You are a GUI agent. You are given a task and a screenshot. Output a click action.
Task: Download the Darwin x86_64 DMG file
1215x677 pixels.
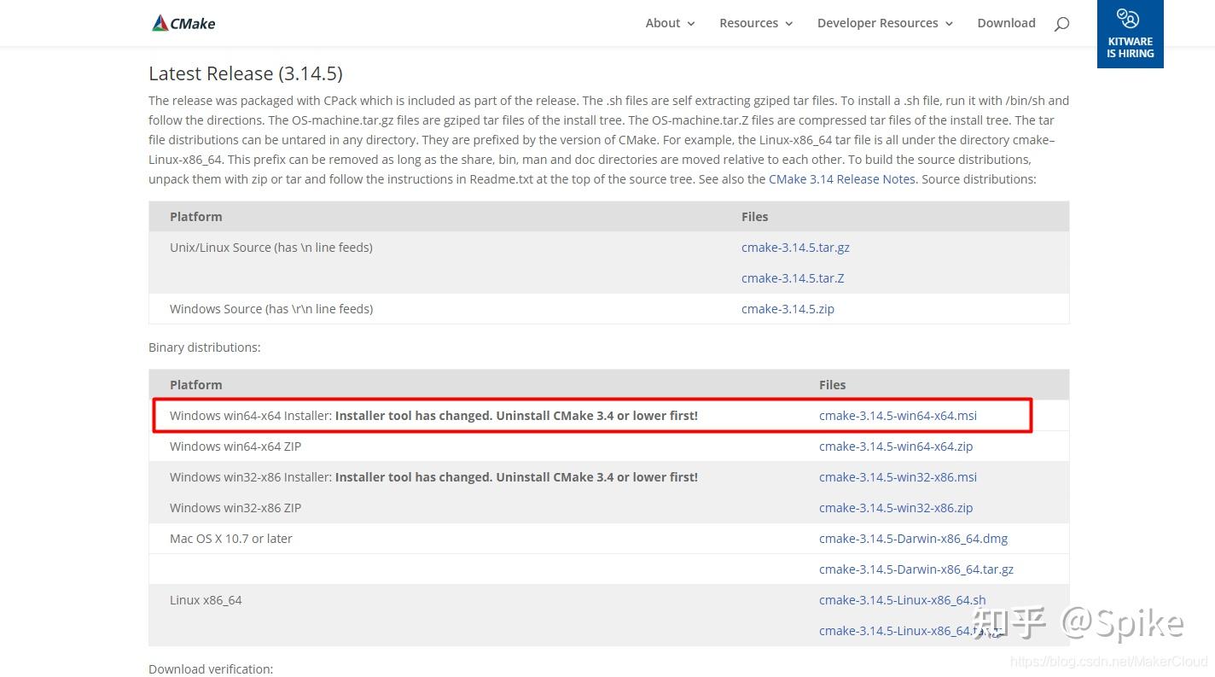913,539
